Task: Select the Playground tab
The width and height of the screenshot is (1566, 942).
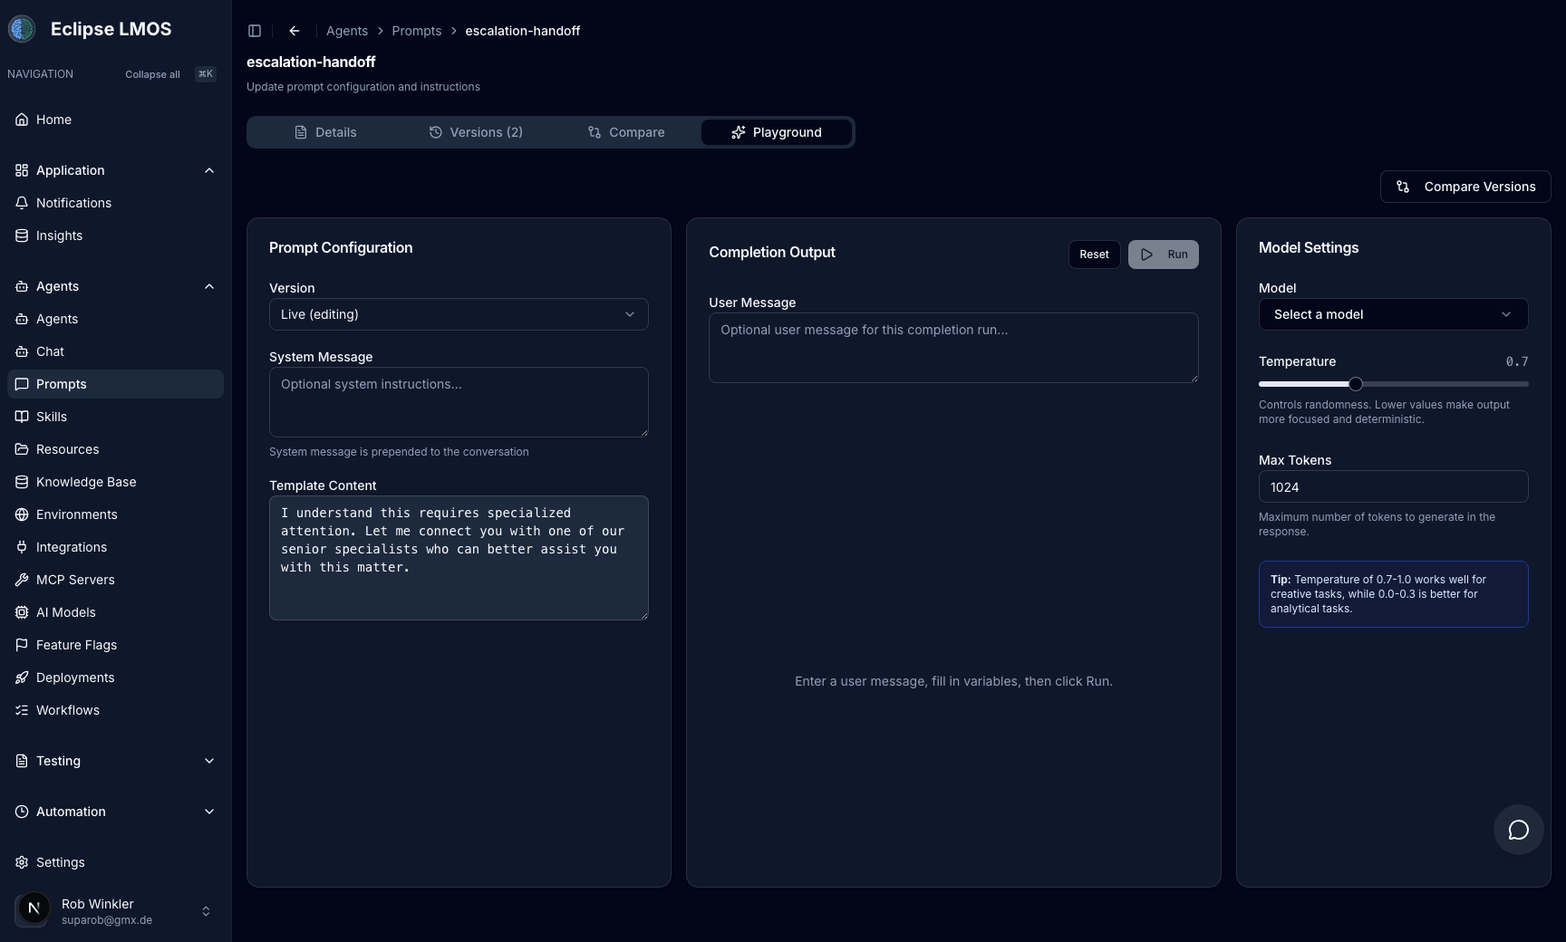Action: [777, 132]
